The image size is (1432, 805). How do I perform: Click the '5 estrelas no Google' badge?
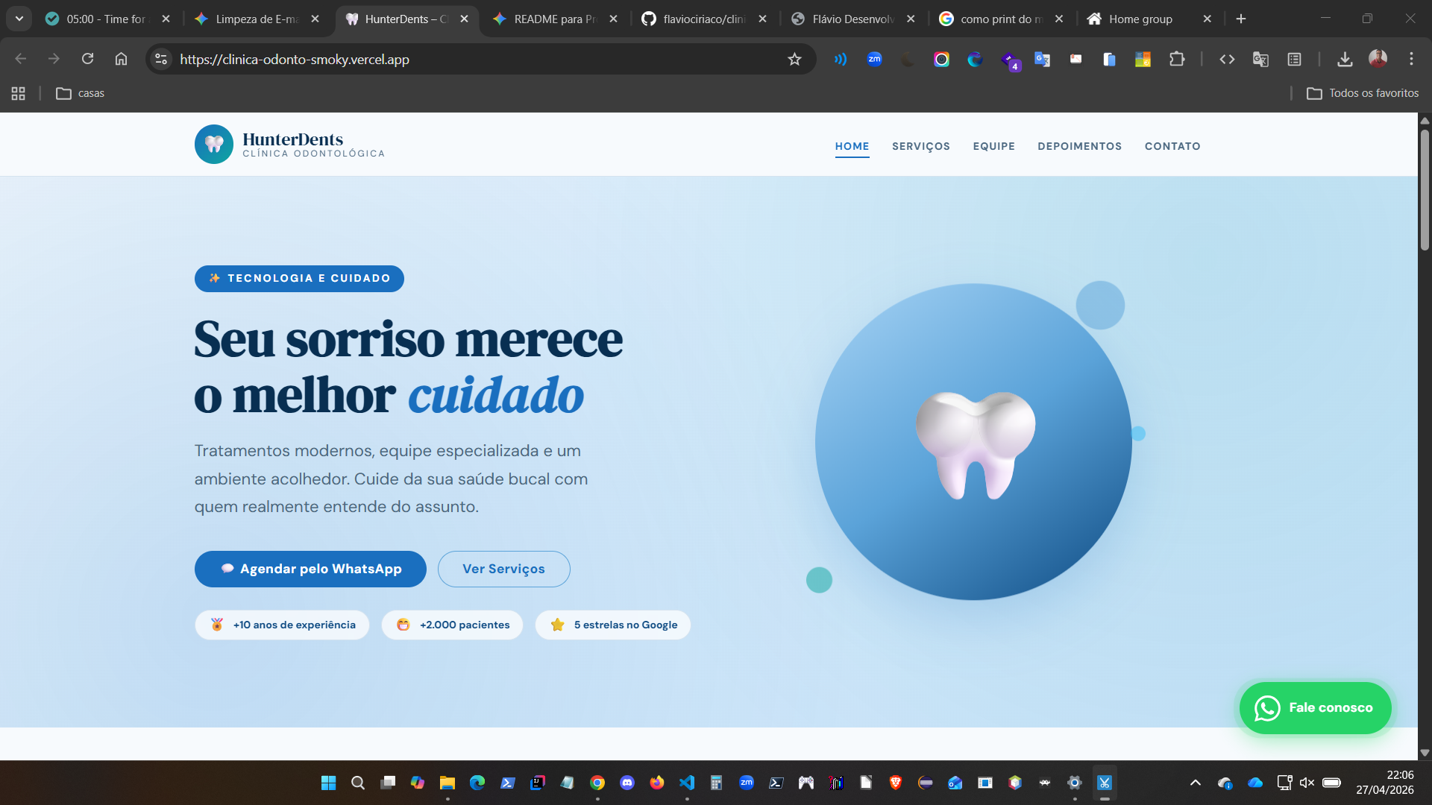pyautogui.click(x=613, y=625)
